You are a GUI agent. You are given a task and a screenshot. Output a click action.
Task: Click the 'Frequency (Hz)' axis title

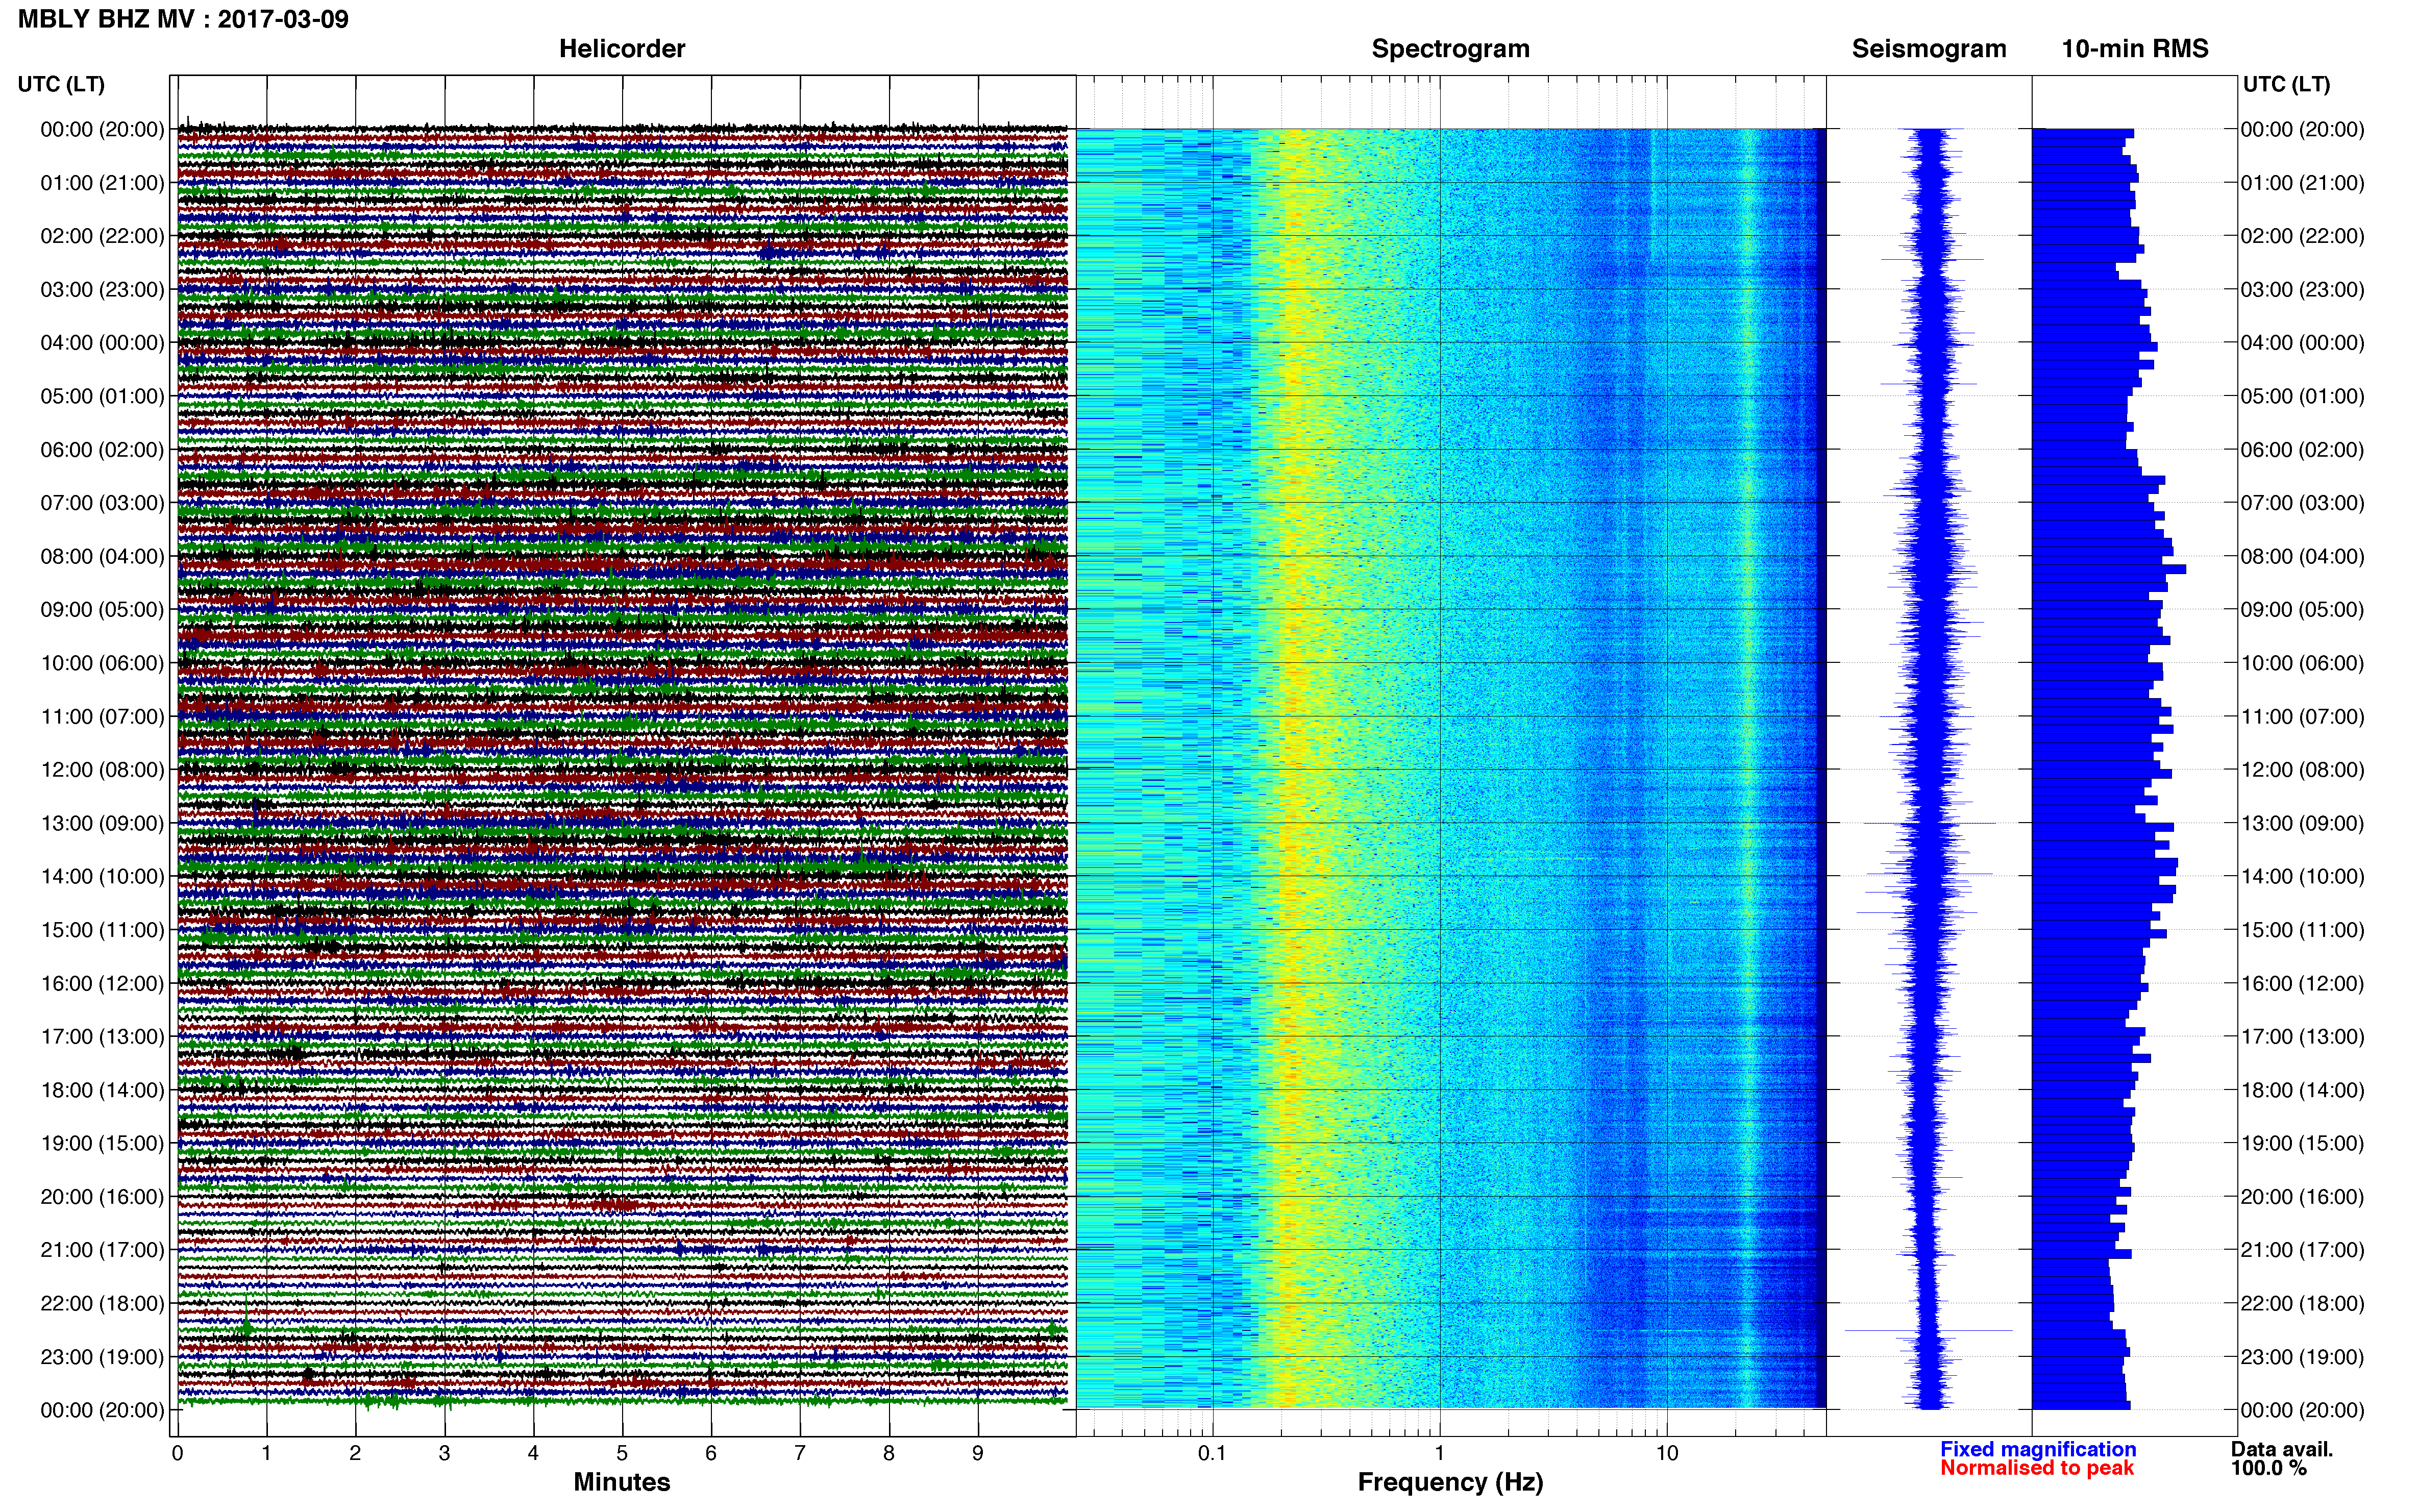(x=1450, y=1482)
